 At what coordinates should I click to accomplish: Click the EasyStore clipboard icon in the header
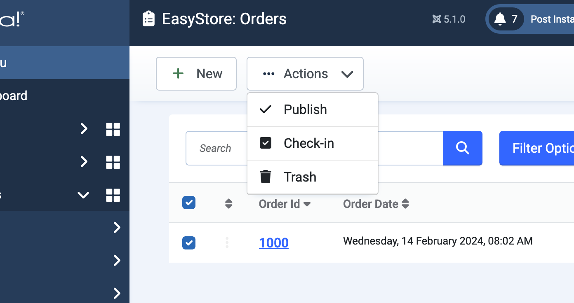(x=148, y=19)
